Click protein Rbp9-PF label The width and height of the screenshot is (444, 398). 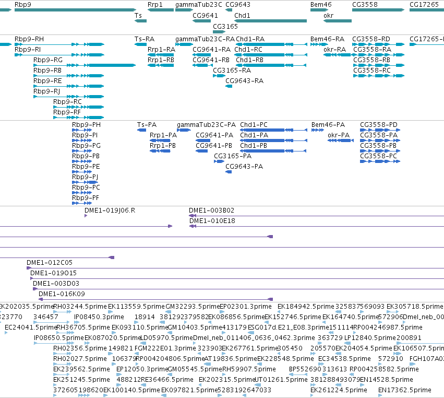pos(86,198)
